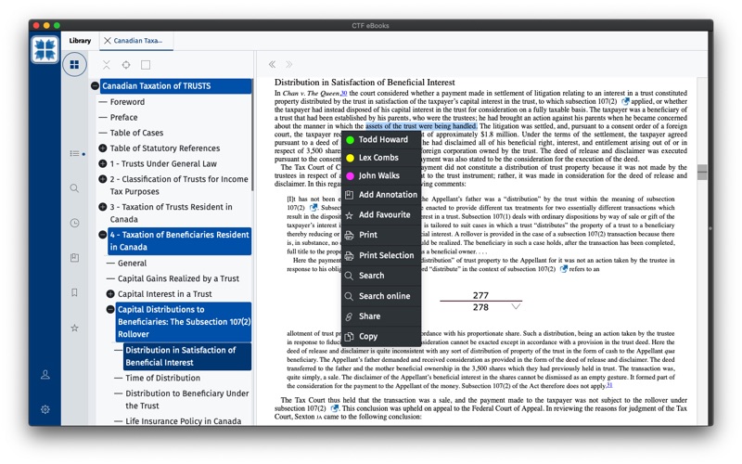Open Time of Distribution entry

pos(163,379)
